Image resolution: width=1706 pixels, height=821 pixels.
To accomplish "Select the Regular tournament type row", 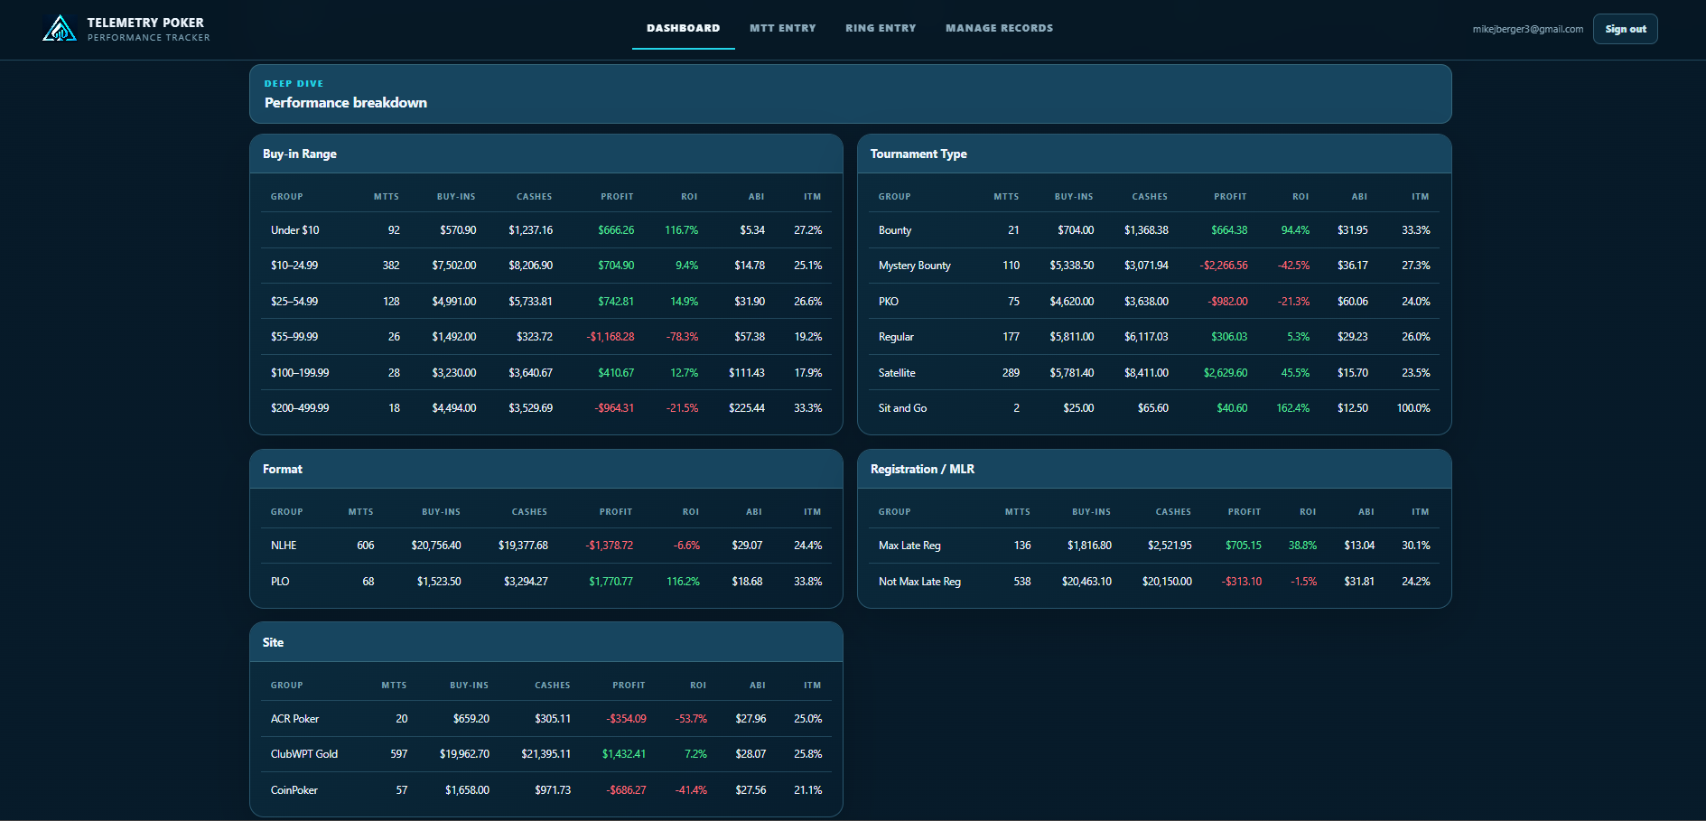I will pyautogui.click(x=1154, y=337).
